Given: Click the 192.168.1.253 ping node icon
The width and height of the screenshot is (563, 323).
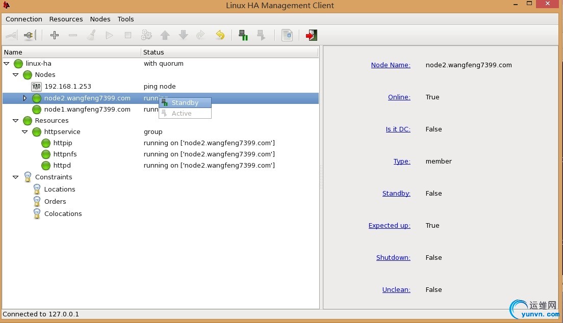Looking at the screenshot, I should point(36,87).
